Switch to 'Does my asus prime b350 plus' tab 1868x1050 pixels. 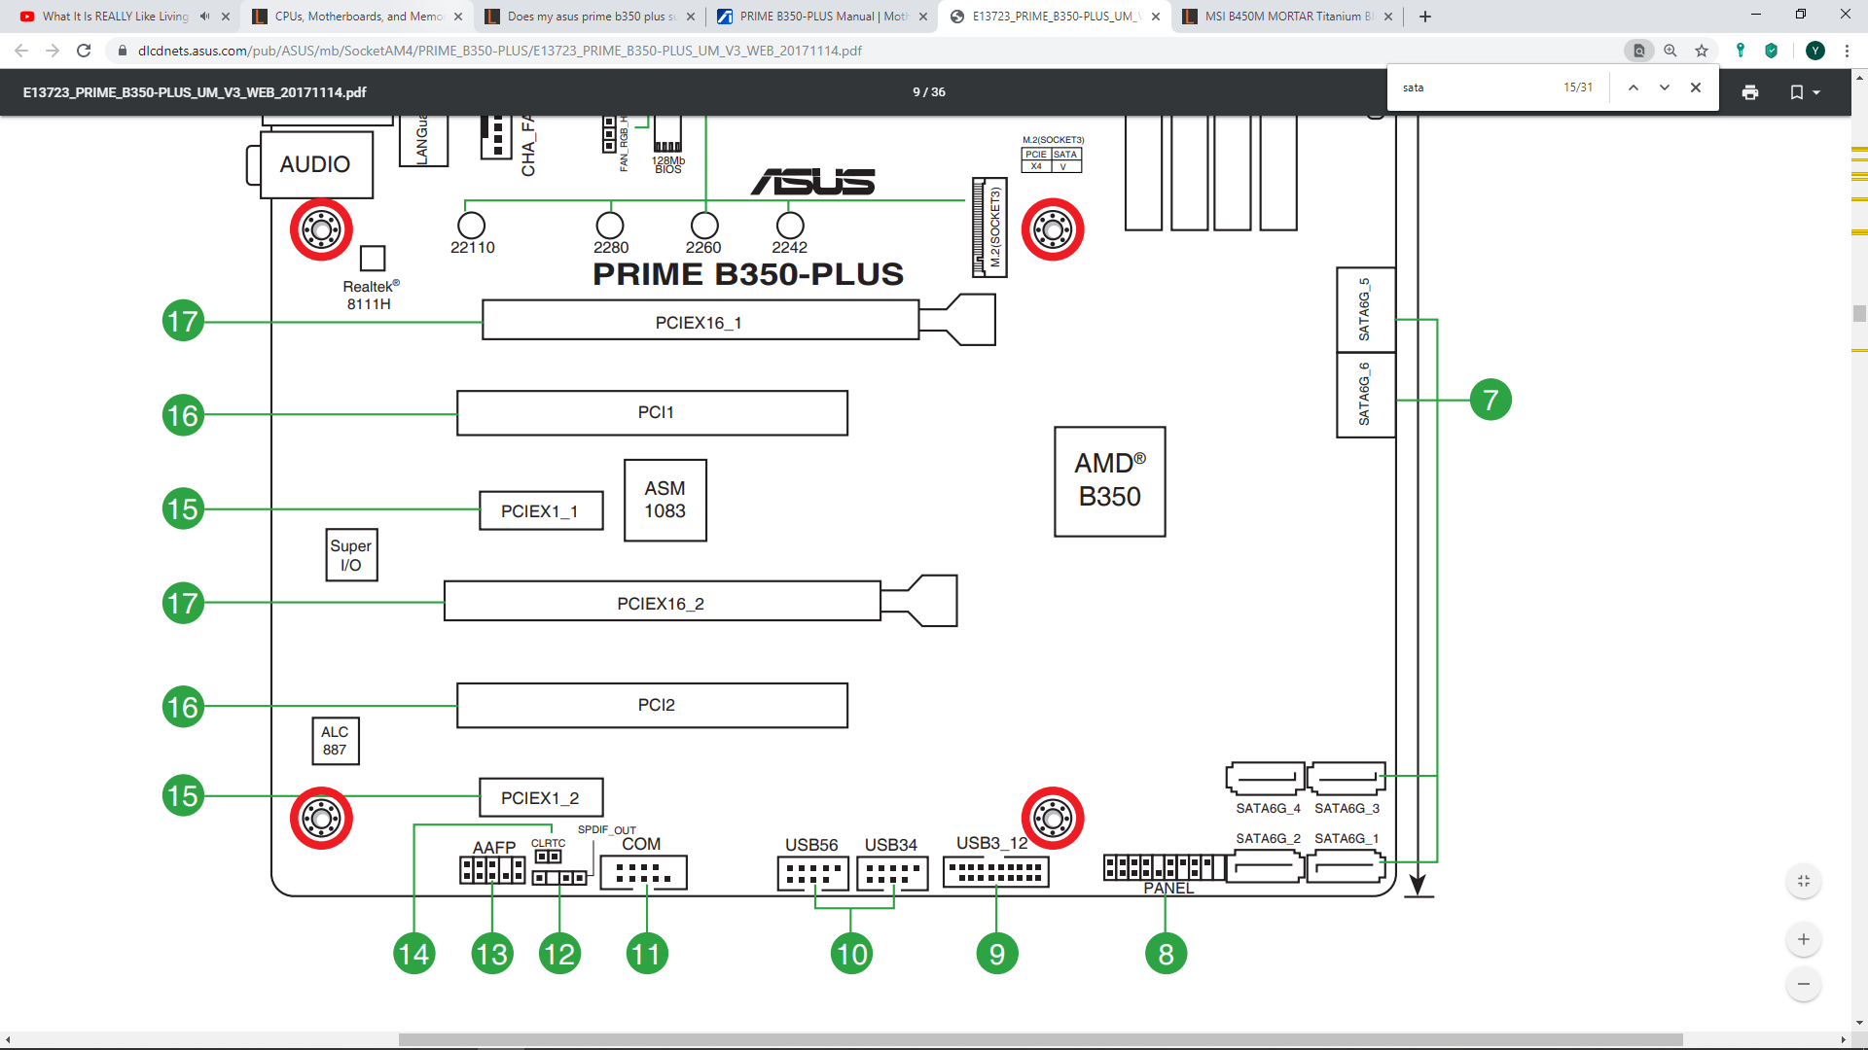click(x=589, y=17)
